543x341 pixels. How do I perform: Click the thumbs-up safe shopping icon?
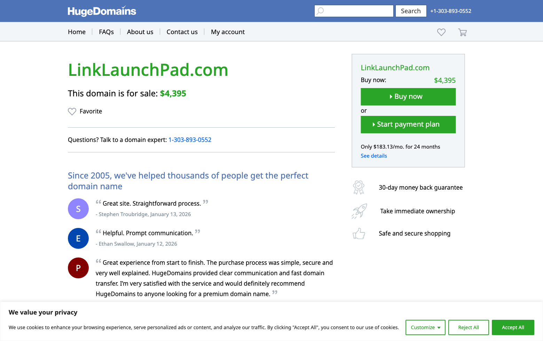point(359,233)
